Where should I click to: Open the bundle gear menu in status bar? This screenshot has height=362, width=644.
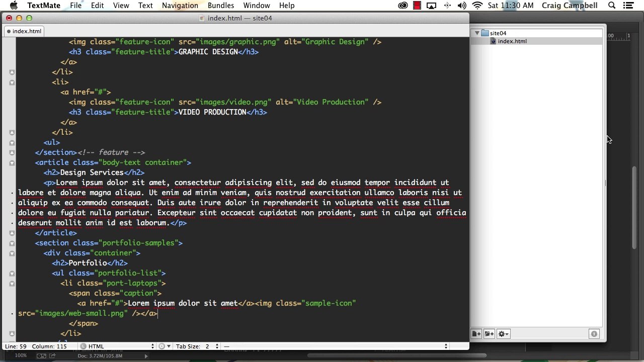tap(164, 346)
